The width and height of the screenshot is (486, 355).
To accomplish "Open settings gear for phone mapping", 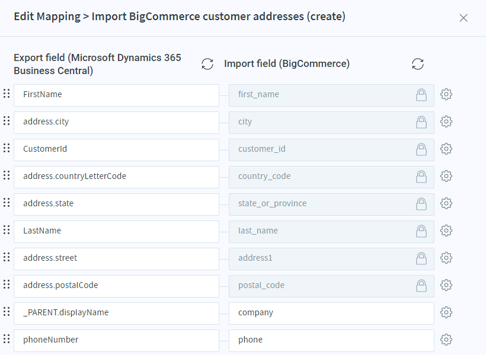I will pos(446,340).
